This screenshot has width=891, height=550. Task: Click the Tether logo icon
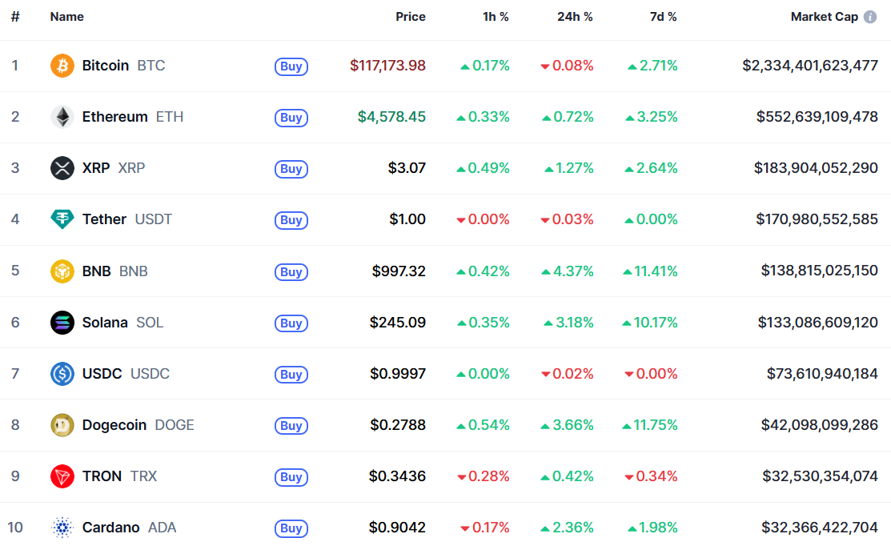point(62,219)
